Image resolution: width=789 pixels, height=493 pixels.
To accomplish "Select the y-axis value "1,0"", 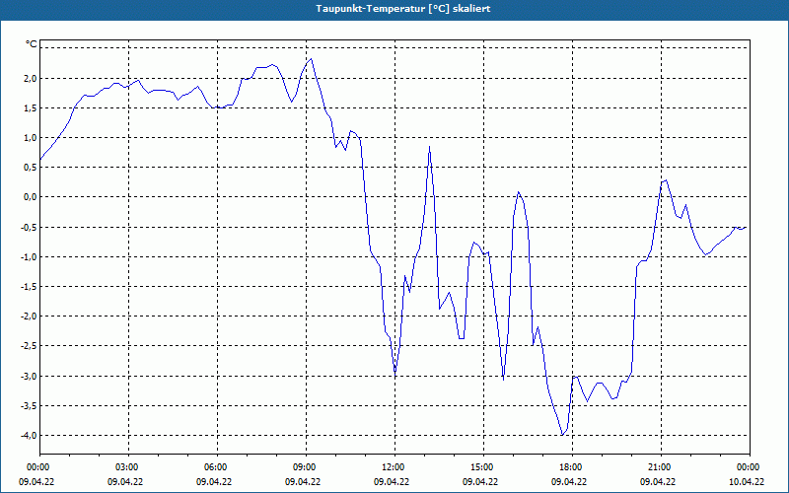I will pyautogui.click(x=32, y=137).
